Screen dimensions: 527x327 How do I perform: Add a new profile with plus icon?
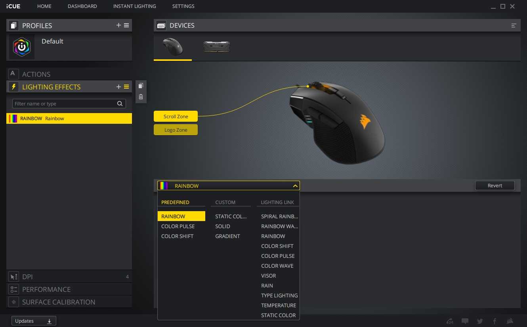[x=118, y=25]
